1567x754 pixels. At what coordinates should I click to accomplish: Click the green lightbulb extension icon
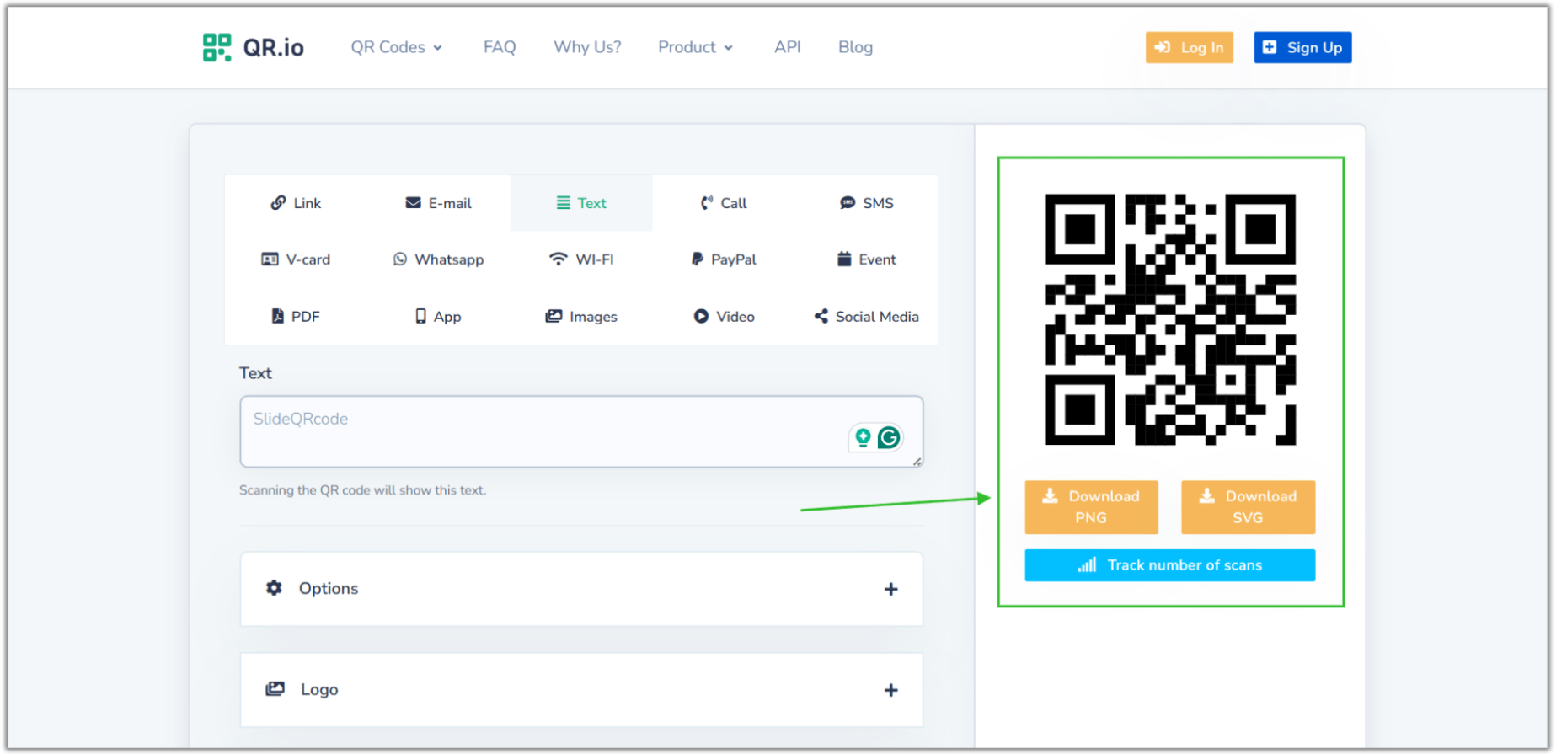[x=863, y=437]
